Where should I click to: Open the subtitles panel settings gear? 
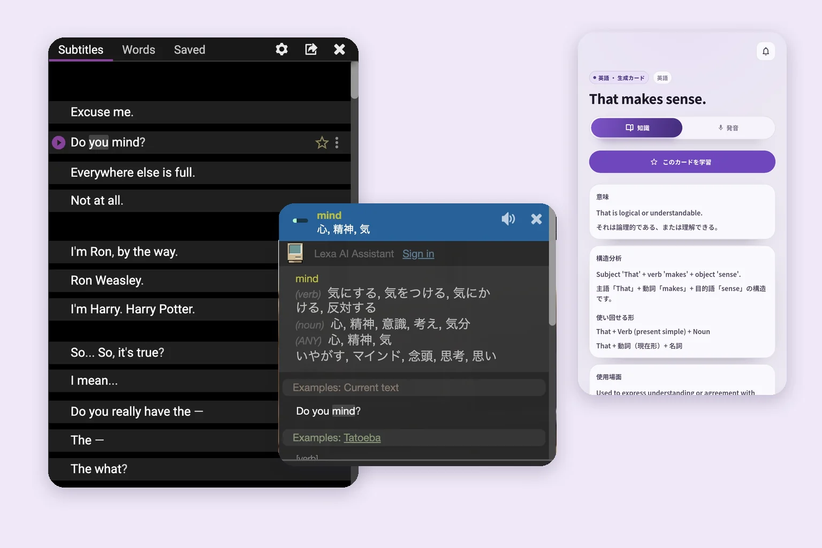(x=281, y=49)
